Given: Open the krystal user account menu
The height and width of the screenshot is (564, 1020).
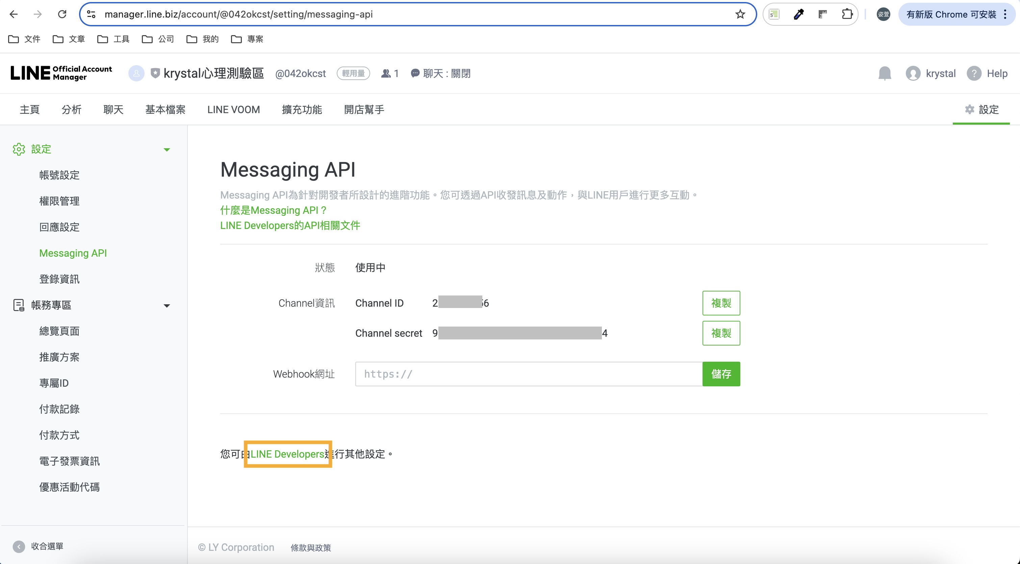Looking at the screenshot, I should pyautogui.click(x=930, y=74).
